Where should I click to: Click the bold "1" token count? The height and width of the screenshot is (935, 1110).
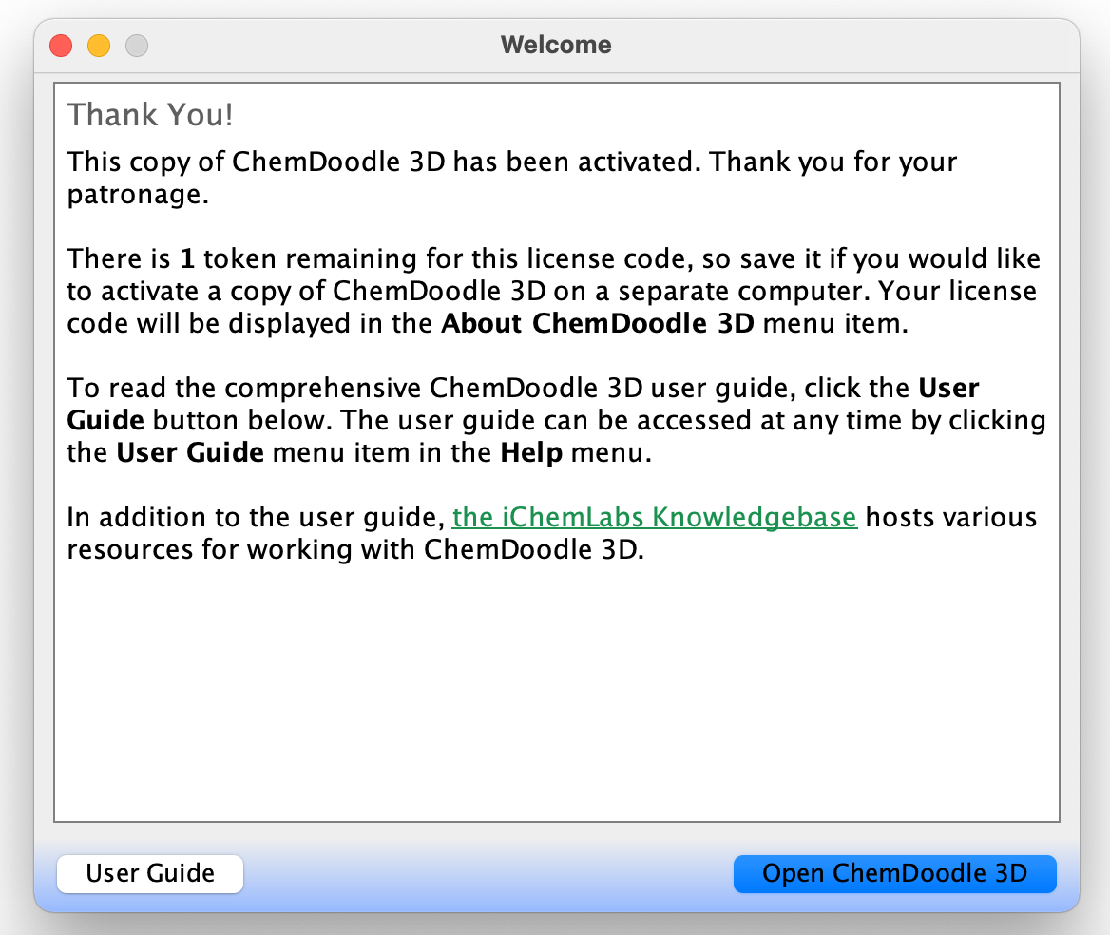[x=187, y=258]
